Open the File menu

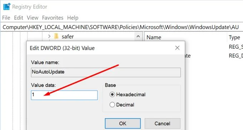click(6, 18)
